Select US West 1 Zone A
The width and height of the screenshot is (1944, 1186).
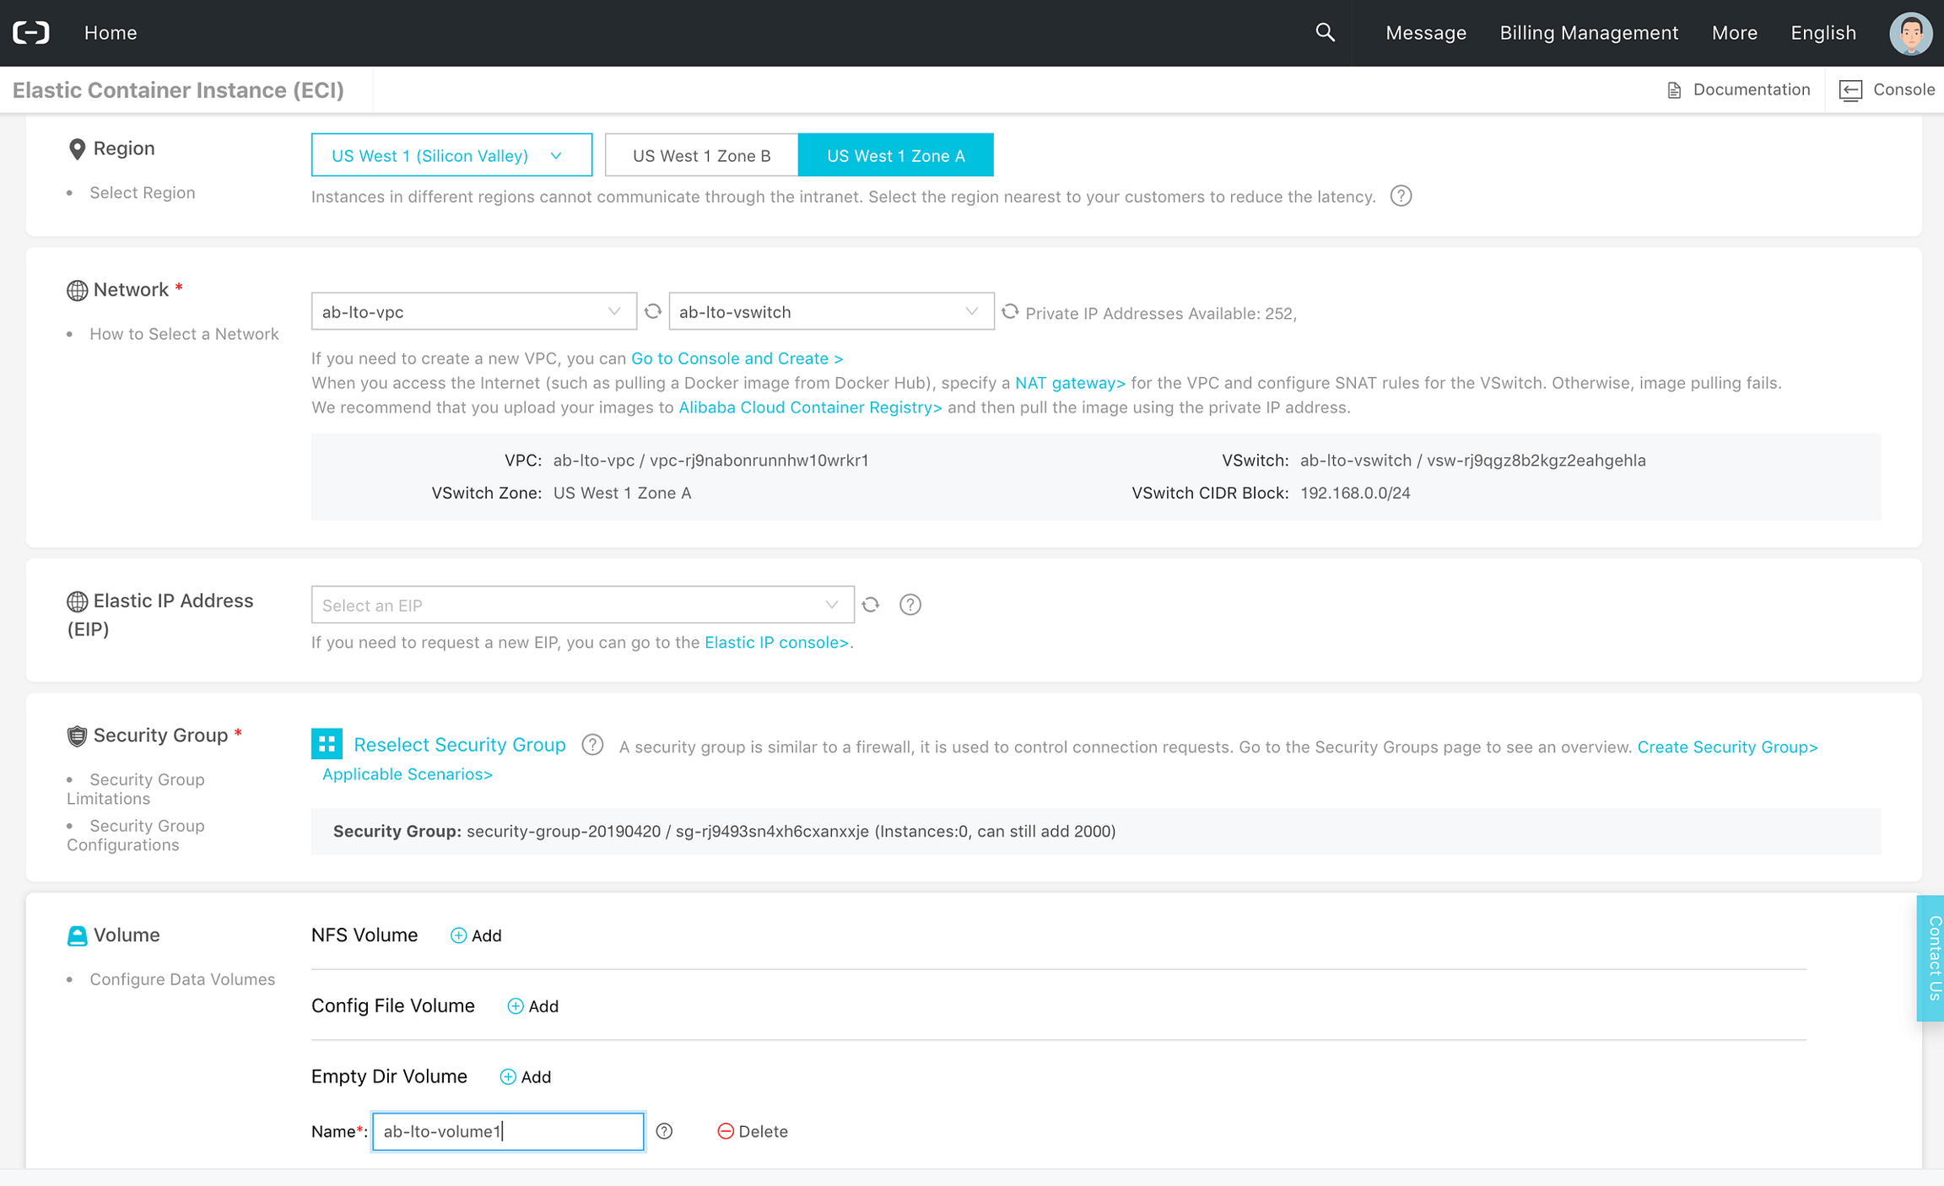tap(895, 155)
